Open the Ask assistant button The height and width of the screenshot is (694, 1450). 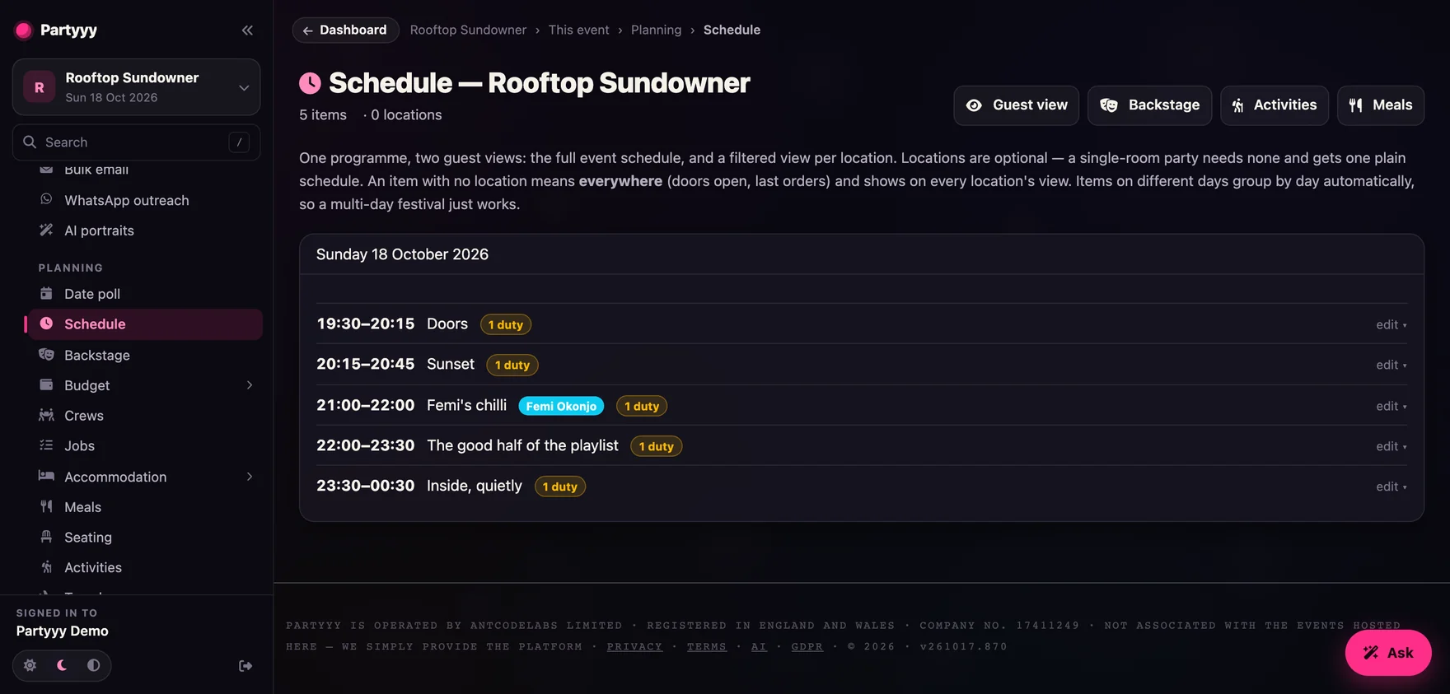point(1388,653)
